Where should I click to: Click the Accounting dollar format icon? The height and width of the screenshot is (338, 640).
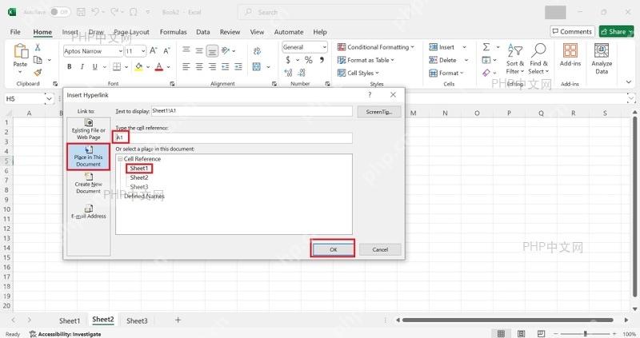(288, 60)
